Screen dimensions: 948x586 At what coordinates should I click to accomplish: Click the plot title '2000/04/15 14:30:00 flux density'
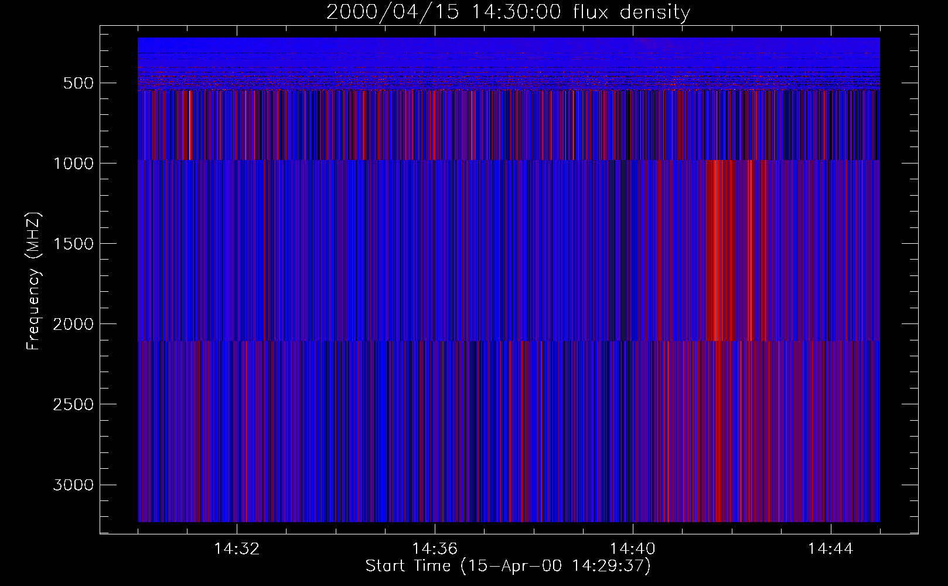508,12
